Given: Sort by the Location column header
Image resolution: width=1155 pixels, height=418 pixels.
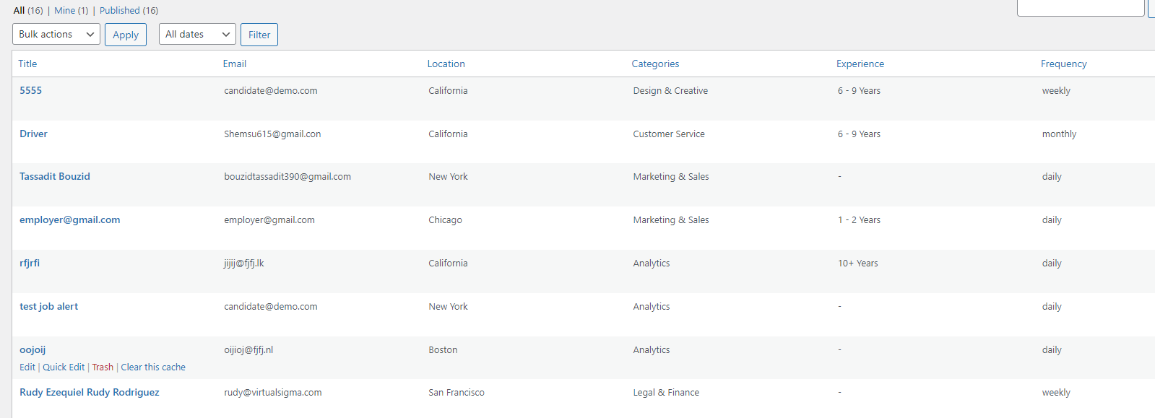Looking at the screenshot, I should tap(446, 64).
